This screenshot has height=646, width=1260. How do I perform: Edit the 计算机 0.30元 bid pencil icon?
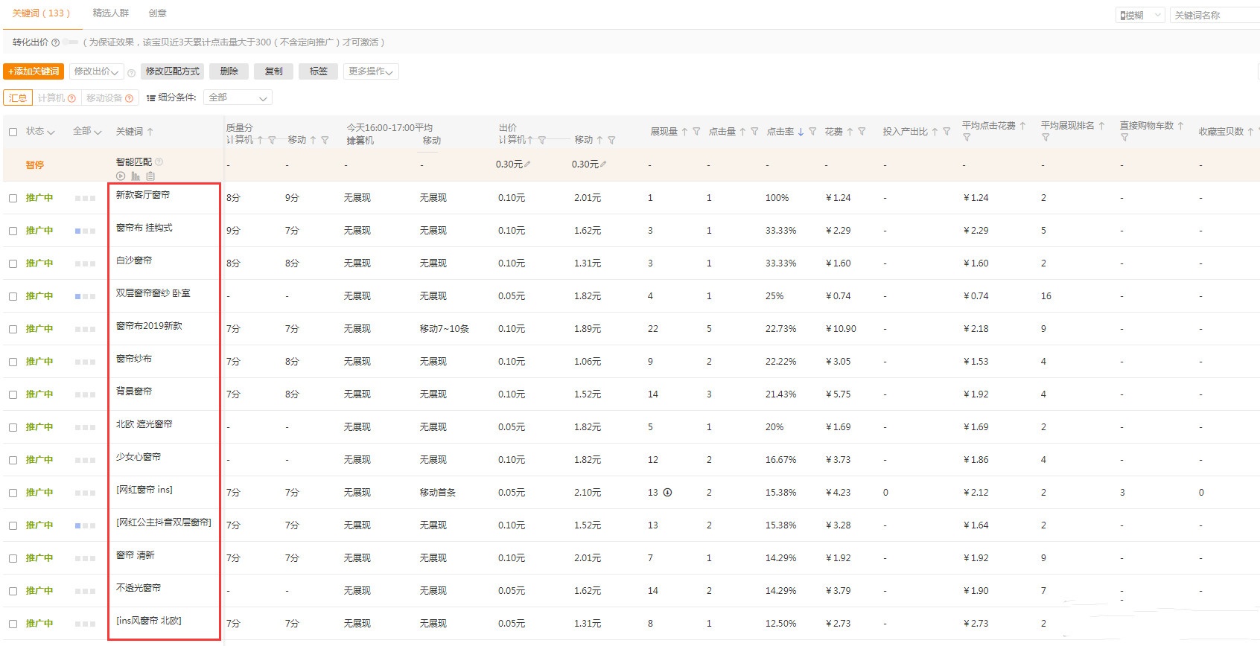527,164
